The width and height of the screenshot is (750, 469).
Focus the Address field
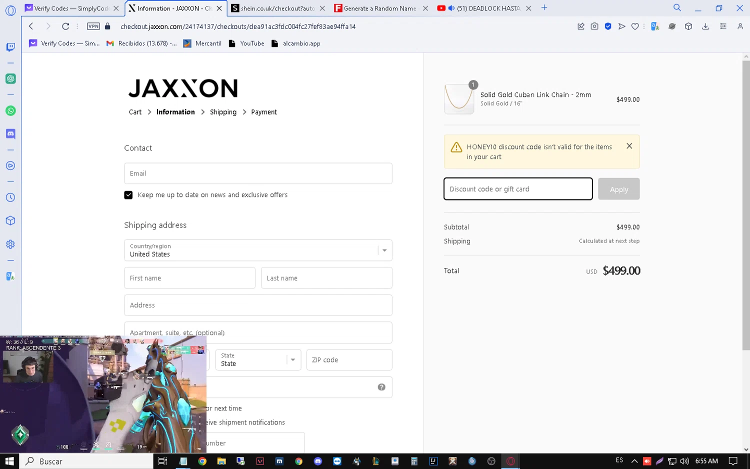(x=258, y=305)
